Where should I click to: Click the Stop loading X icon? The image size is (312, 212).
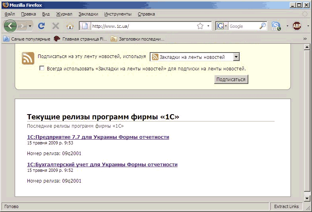pos(56,26)
